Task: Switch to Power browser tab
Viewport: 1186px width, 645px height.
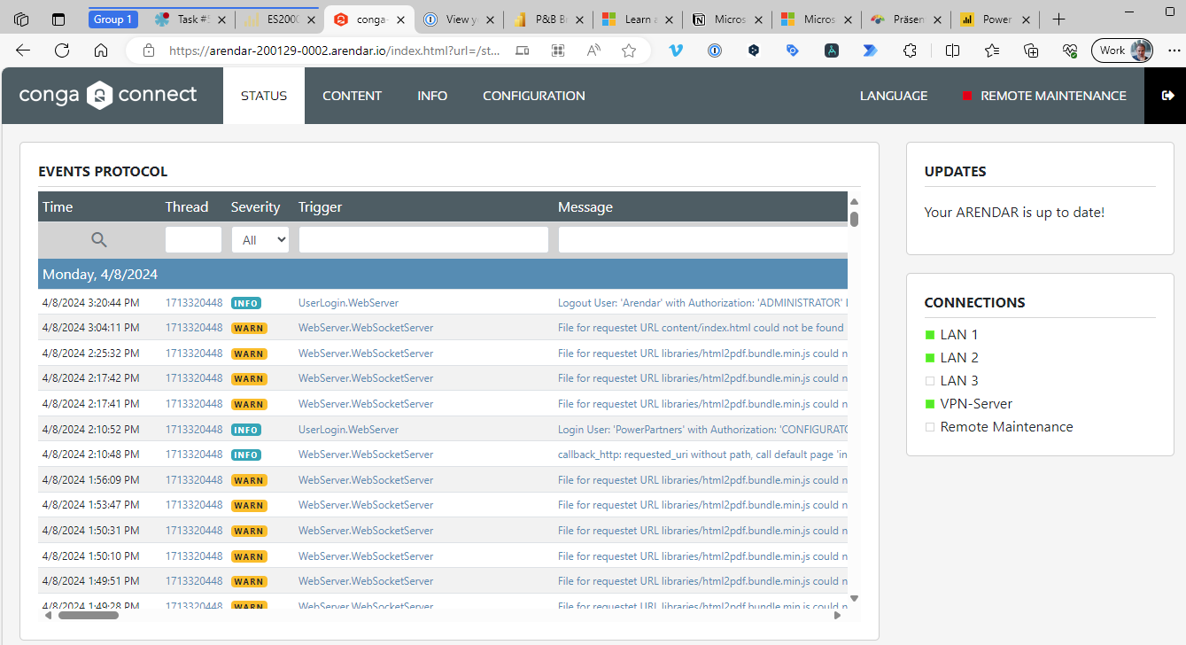Action: (x=995, y=19)
